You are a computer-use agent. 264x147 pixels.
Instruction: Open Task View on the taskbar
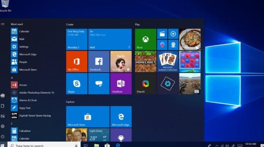[85, 145]
